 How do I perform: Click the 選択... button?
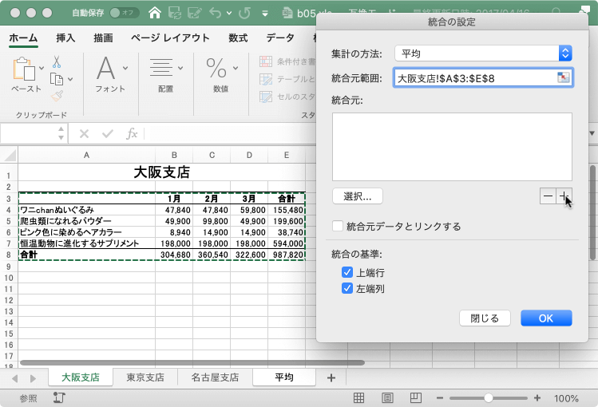coord(358,196)
